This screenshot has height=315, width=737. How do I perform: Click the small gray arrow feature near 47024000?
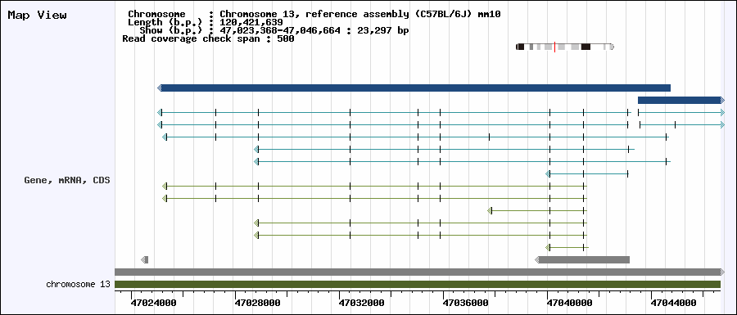(145, 259)
